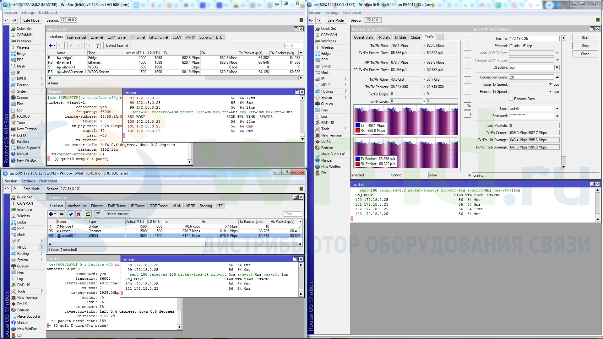Image resolution: width=603 pixels, height=339 pixels.
Task: Open Log in TEST window sidebar
Action: [324, 116]
